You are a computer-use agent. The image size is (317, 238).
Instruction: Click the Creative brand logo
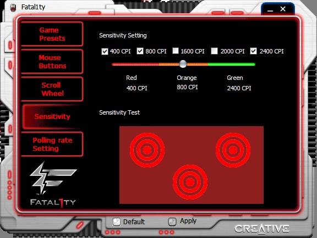click(x=261, y=229)
